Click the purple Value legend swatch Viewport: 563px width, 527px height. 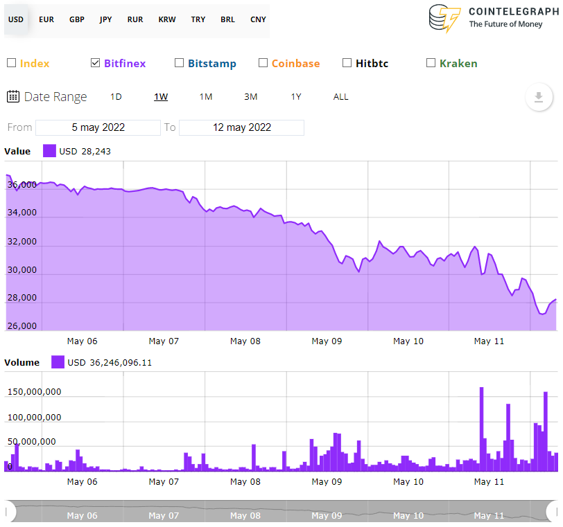tap(49, 151)
